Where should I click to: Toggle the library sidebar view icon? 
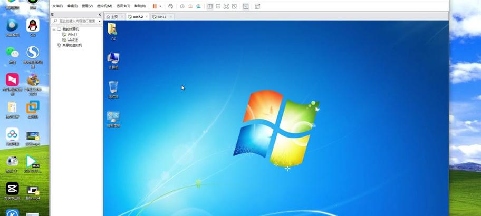pos(210,6)
